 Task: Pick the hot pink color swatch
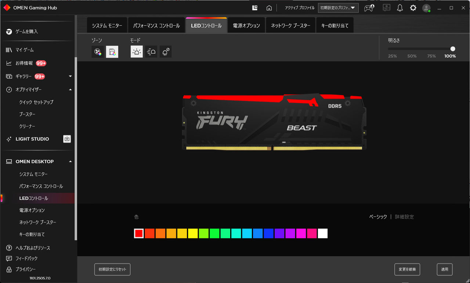click(312, 233)
